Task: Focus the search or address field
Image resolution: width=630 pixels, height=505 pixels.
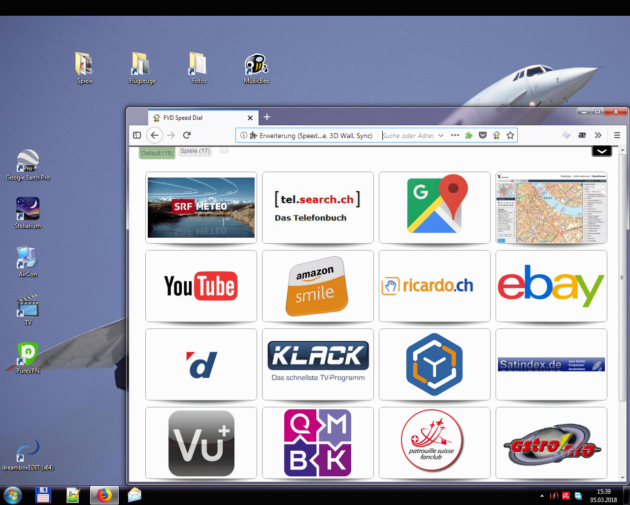Action: click(408, 136)
